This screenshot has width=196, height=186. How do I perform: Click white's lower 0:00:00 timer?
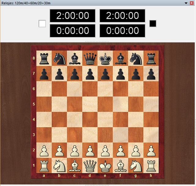click(x=72, y=31)
